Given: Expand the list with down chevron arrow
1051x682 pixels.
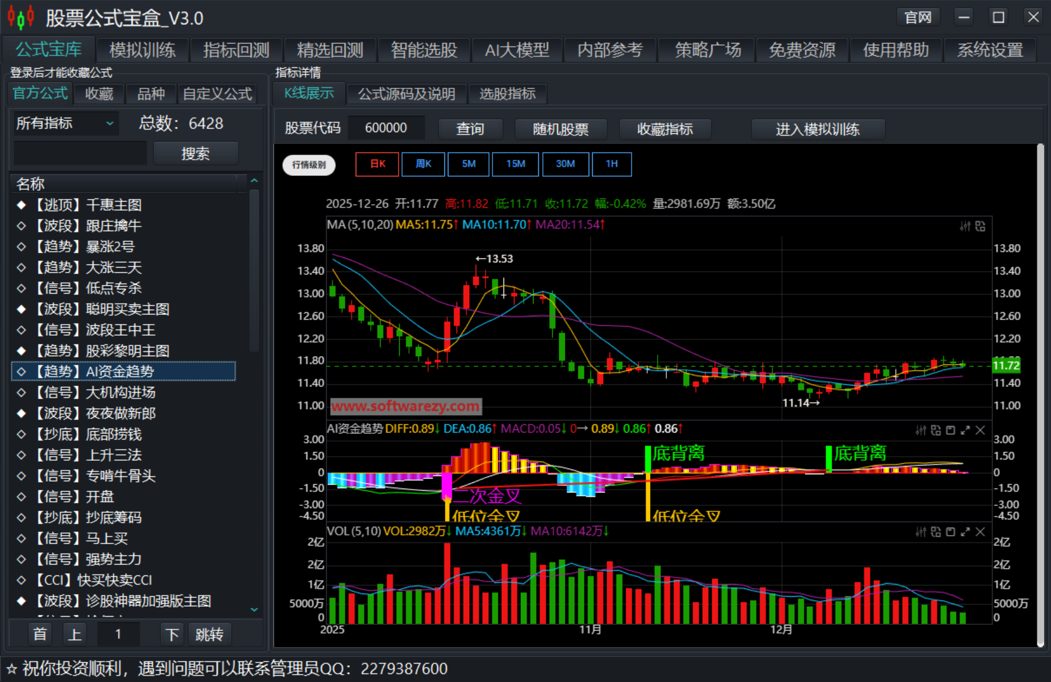Looking at the screenshot, I should (254, 610).
